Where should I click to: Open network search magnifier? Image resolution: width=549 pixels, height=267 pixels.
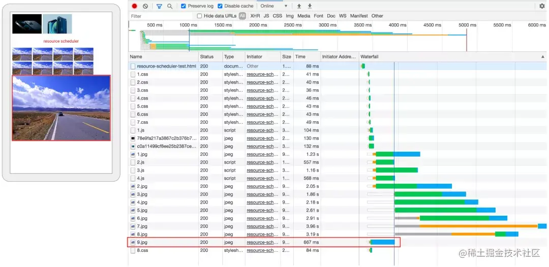click(x=170, y=6)
